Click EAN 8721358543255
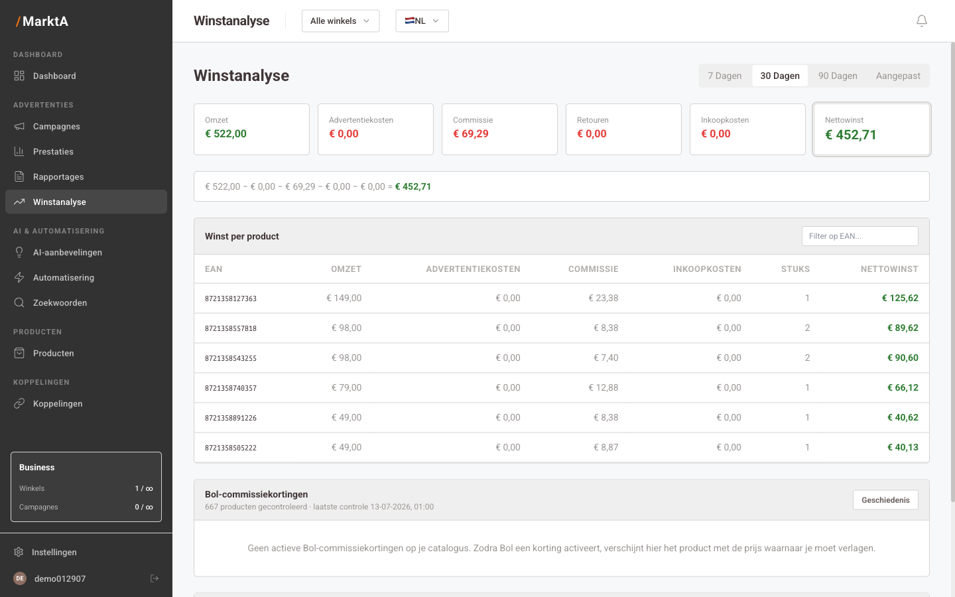The image size is (955, 597). pos(231,358)
